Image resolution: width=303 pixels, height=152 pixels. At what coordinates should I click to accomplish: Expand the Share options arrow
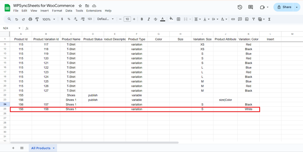click(x=296, y=7)
